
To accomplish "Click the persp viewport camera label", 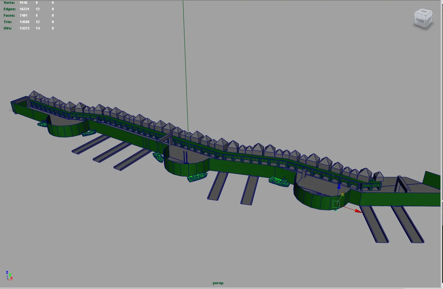I will pos(218,283).
